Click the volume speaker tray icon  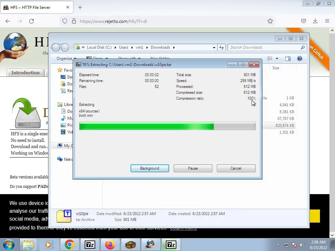302,245
